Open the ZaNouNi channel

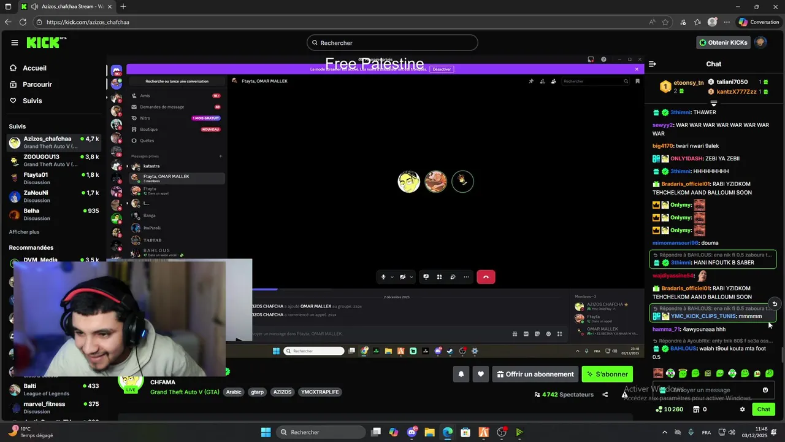click(54, 196)
